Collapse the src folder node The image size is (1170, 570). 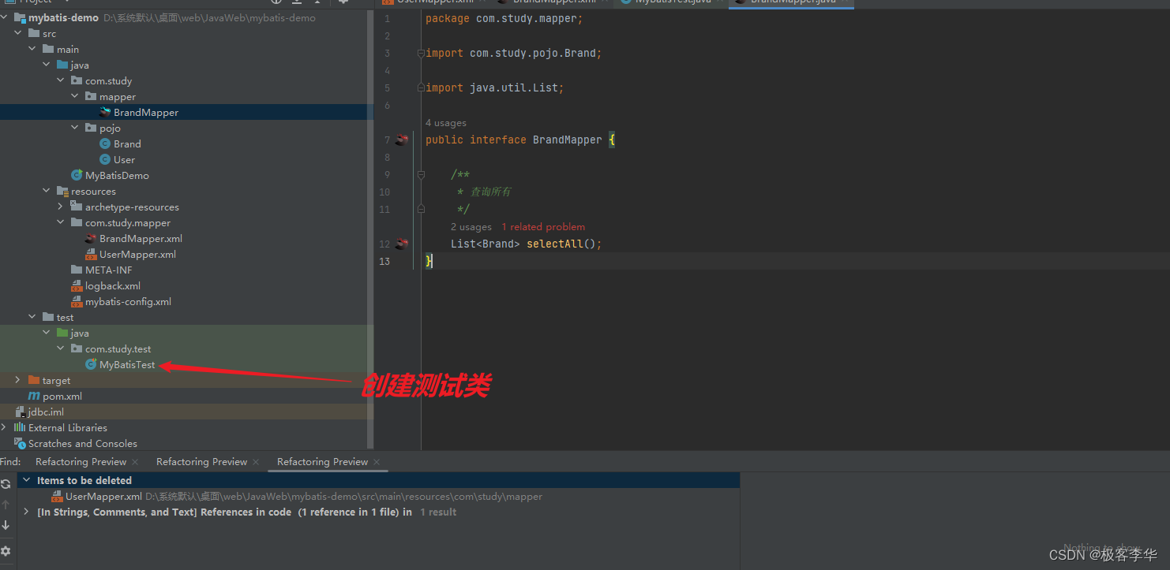coord(18,33)
